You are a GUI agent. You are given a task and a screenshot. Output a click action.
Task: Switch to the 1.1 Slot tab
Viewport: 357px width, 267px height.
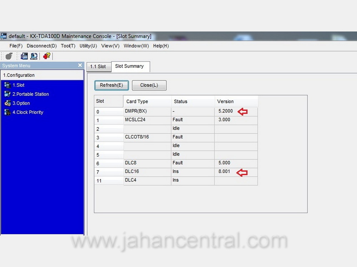(98, 67)
